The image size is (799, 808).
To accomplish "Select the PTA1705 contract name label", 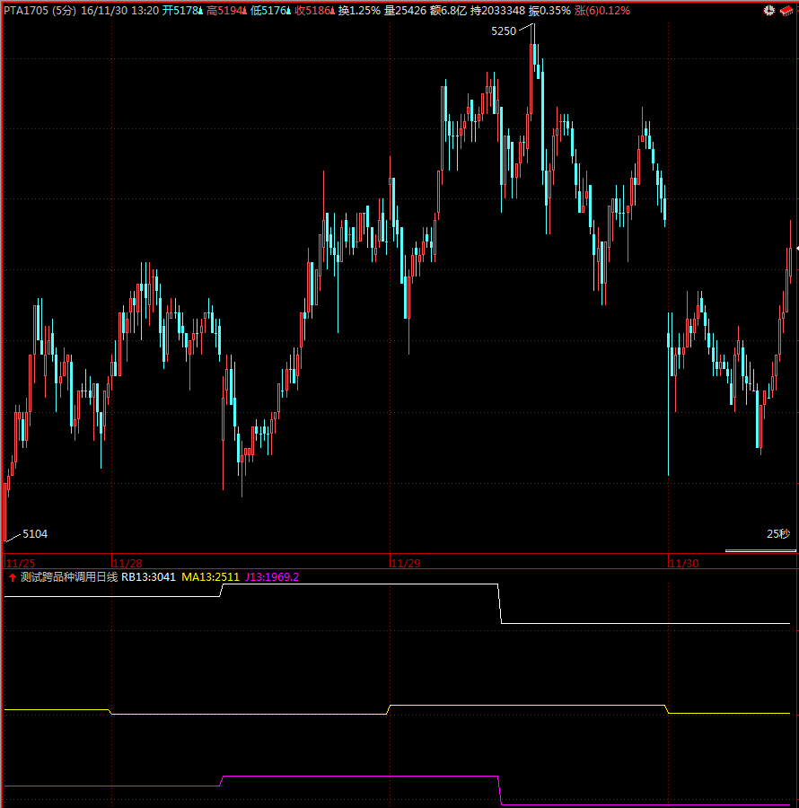I will pyautogui.click(x=25, y=11).
